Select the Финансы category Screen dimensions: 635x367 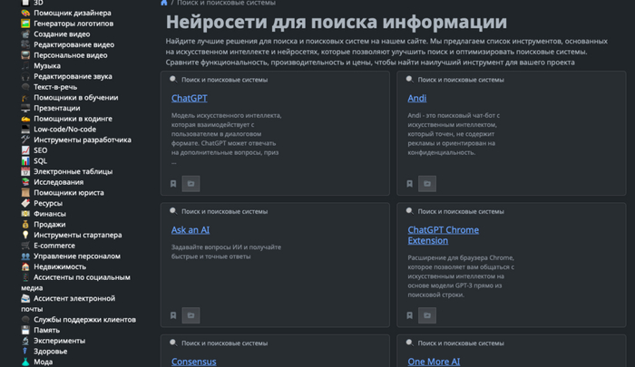[49, 214]
